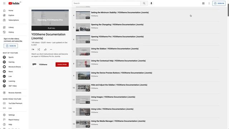Open playlist more options menu
Screen dimensions: 229x129
click(51, 49)
